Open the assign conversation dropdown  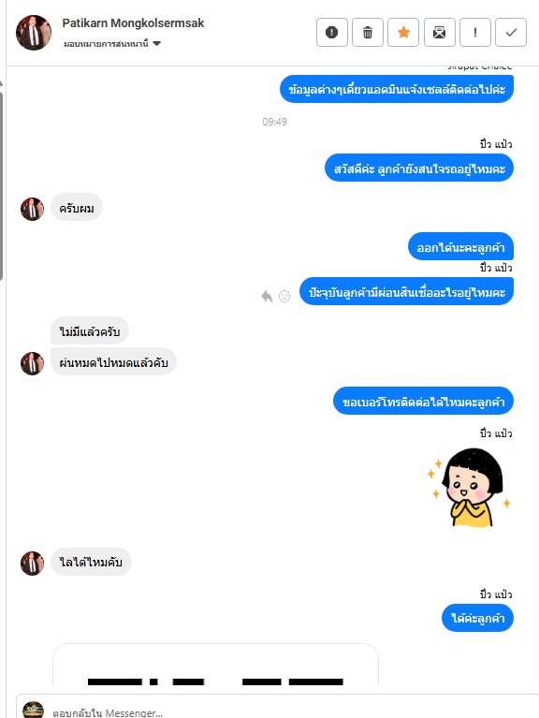click(112, 44)
